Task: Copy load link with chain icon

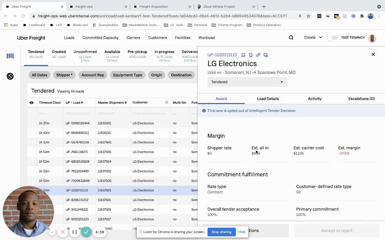Action: click(258, 55)
